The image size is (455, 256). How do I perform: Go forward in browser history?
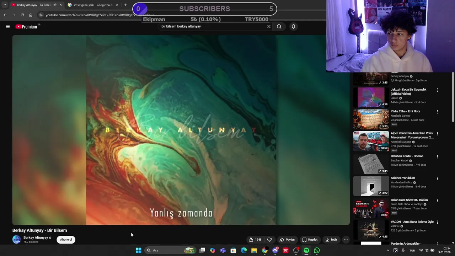tap(14, 15)
